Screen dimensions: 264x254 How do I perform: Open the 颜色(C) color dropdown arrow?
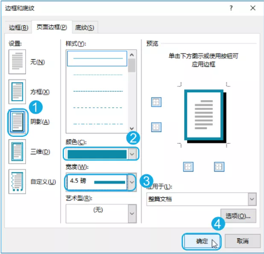[132, 154]
